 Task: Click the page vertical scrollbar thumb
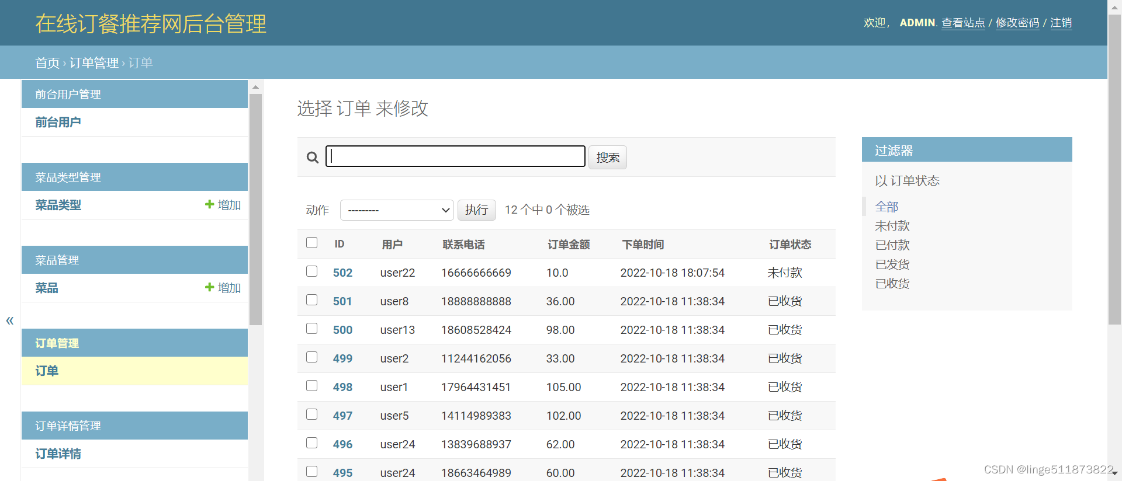point(1114,169)
